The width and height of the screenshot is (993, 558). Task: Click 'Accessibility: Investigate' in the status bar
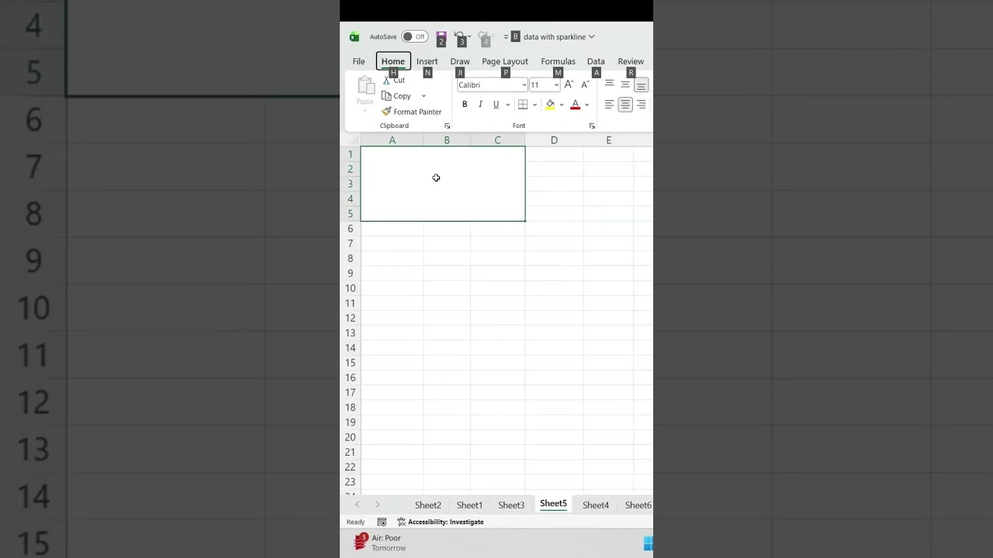pos(440,522)
